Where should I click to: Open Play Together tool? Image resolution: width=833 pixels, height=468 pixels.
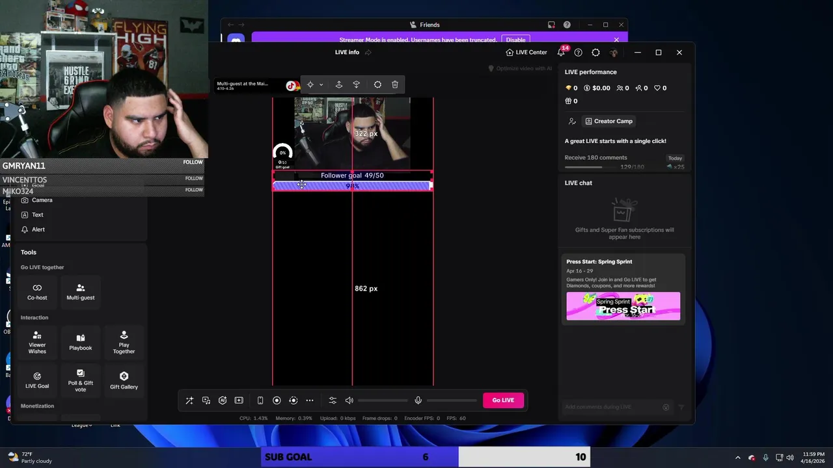(x=124, y=343)
